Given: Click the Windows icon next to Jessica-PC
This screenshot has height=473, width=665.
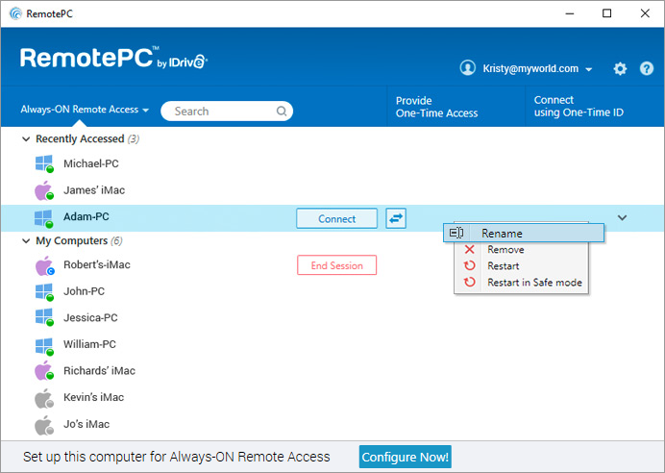Looking at the screenshot, I should pos(44,317).
